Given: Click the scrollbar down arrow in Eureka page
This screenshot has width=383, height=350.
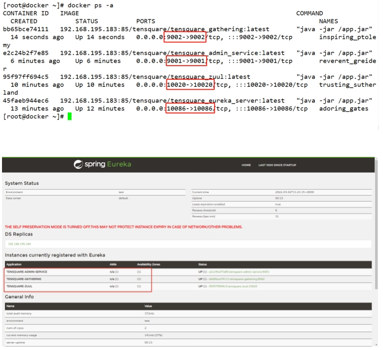Looking at the screenshot, I should [x=377, y=345].
